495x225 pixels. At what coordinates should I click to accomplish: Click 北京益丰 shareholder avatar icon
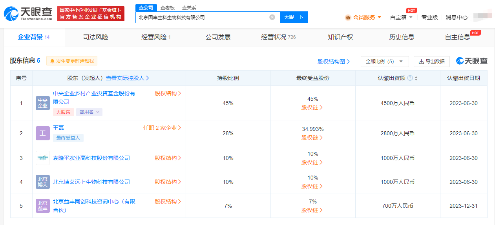point(43,206)
